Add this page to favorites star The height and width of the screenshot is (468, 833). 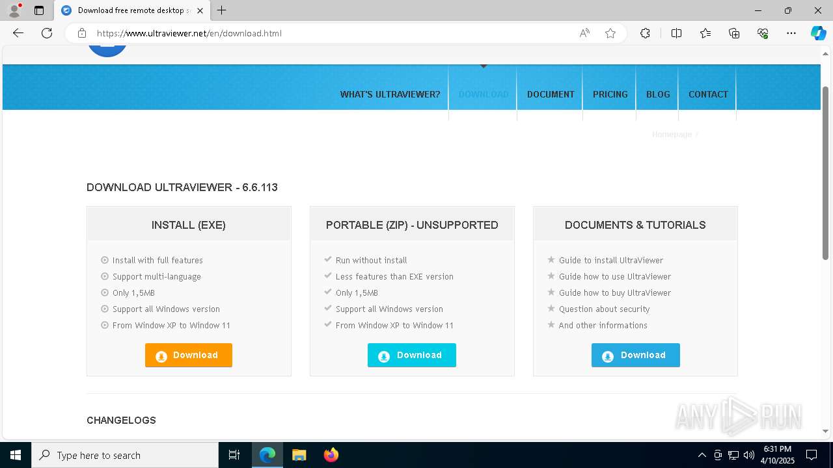pos(610,33)
